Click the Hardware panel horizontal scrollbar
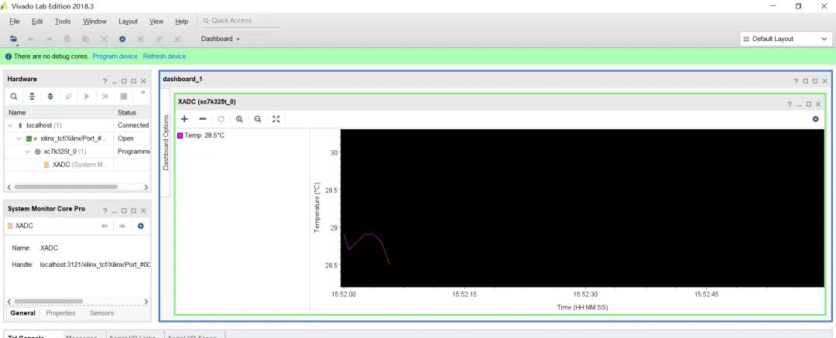Screen dimensions: 836x338 click(66, 187)
